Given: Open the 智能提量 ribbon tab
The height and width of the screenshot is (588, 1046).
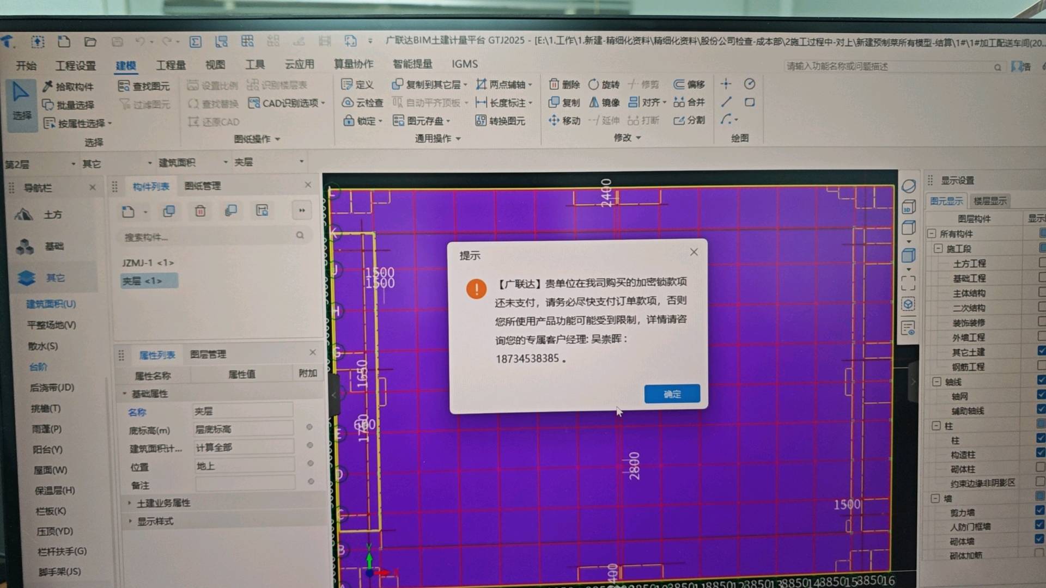Looking at the screenshot, I should point(412,64).
